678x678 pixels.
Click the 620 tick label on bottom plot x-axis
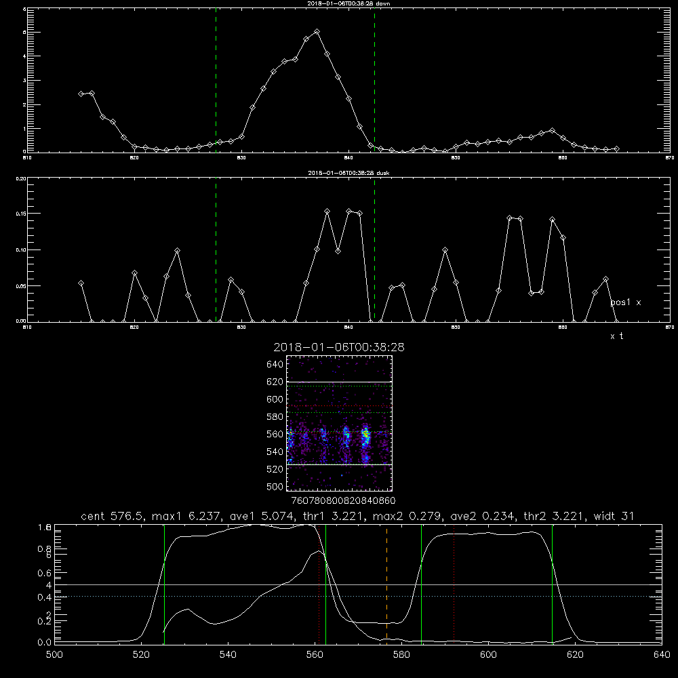point(576,654)
